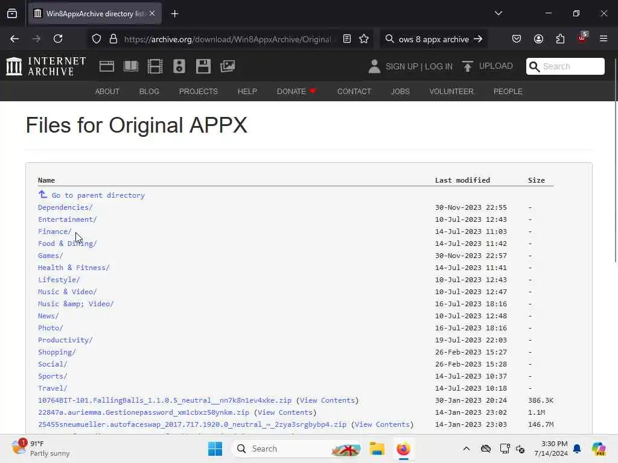
Task: Open the Music &amp; Video/ folder
Action: [x=75, y=304]
